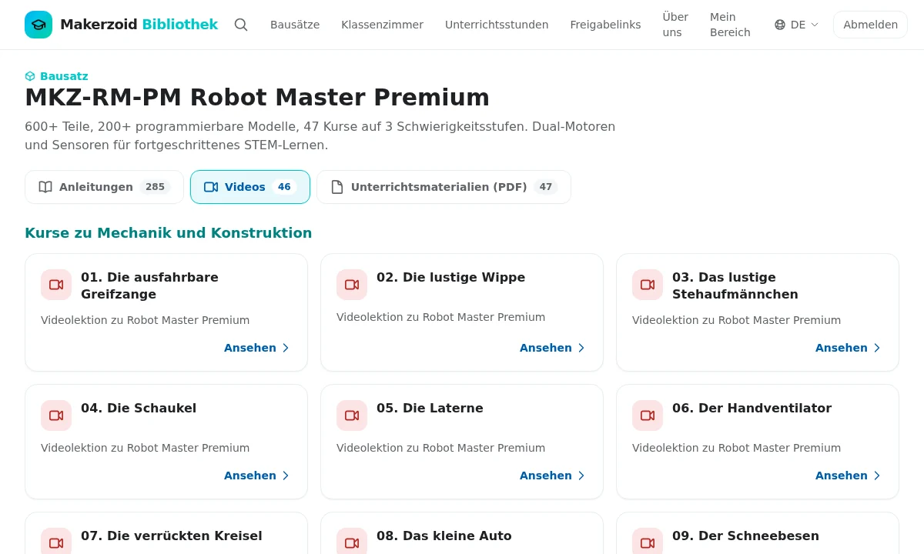
Task: Click the book icon in Anleitungen tab
Action: coord(45,187)
